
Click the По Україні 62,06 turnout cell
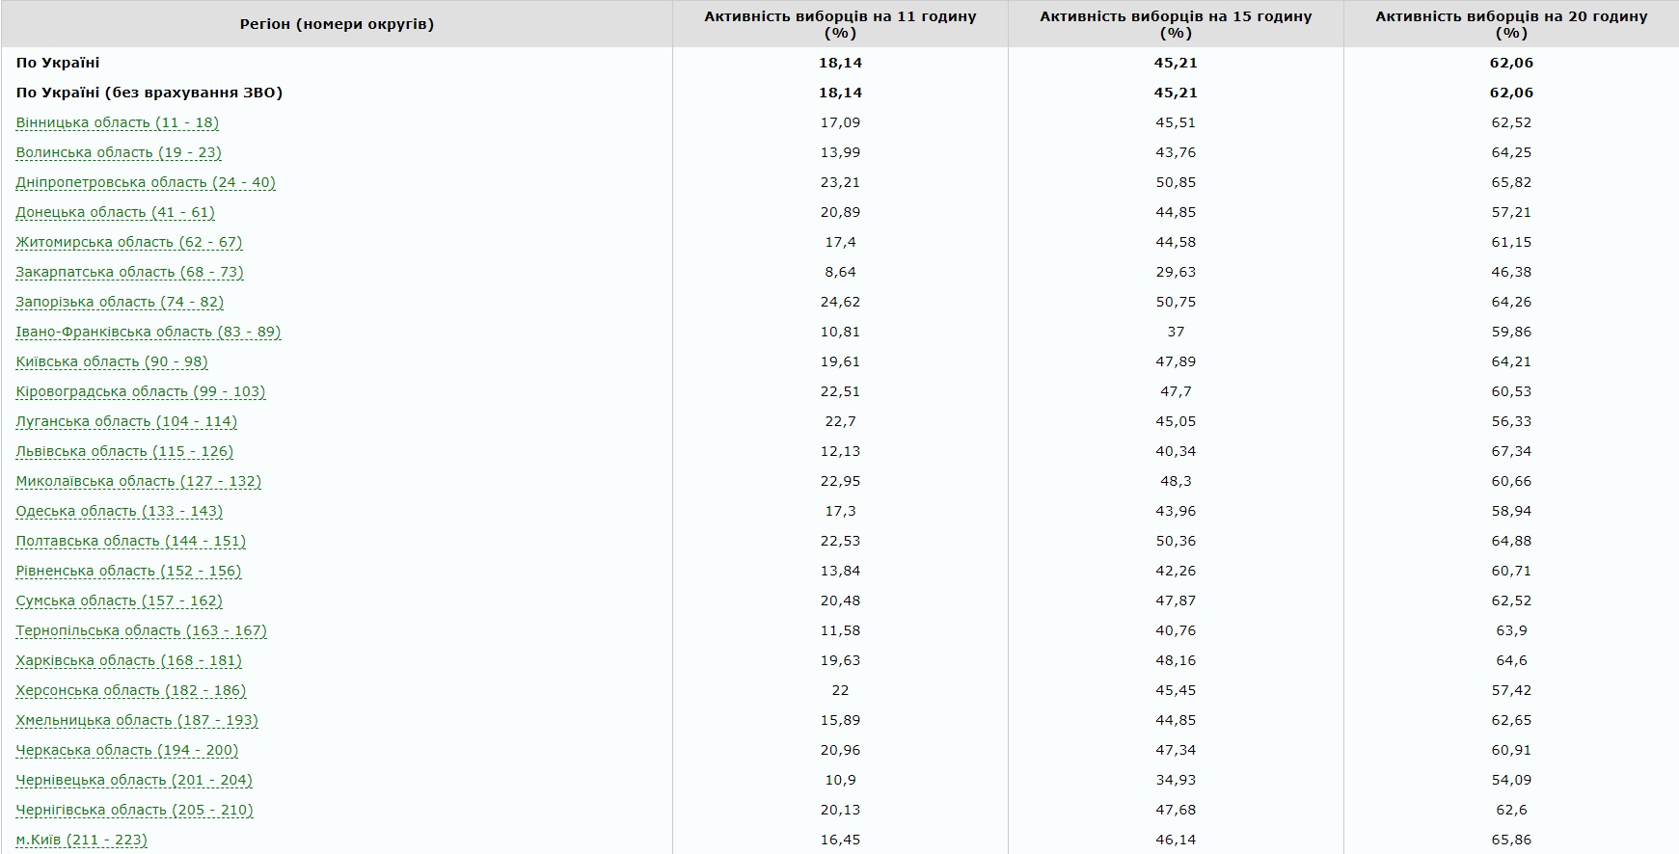1511,63
